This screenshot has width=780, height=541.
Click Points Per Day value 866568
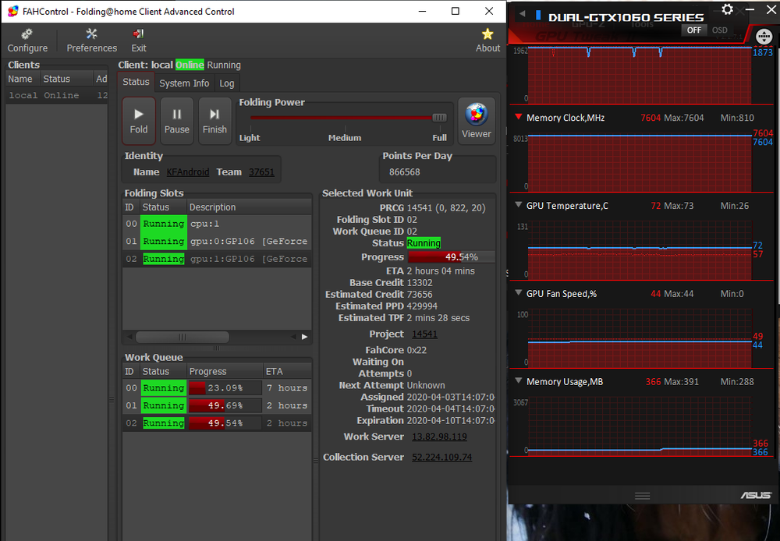point(404,172)
